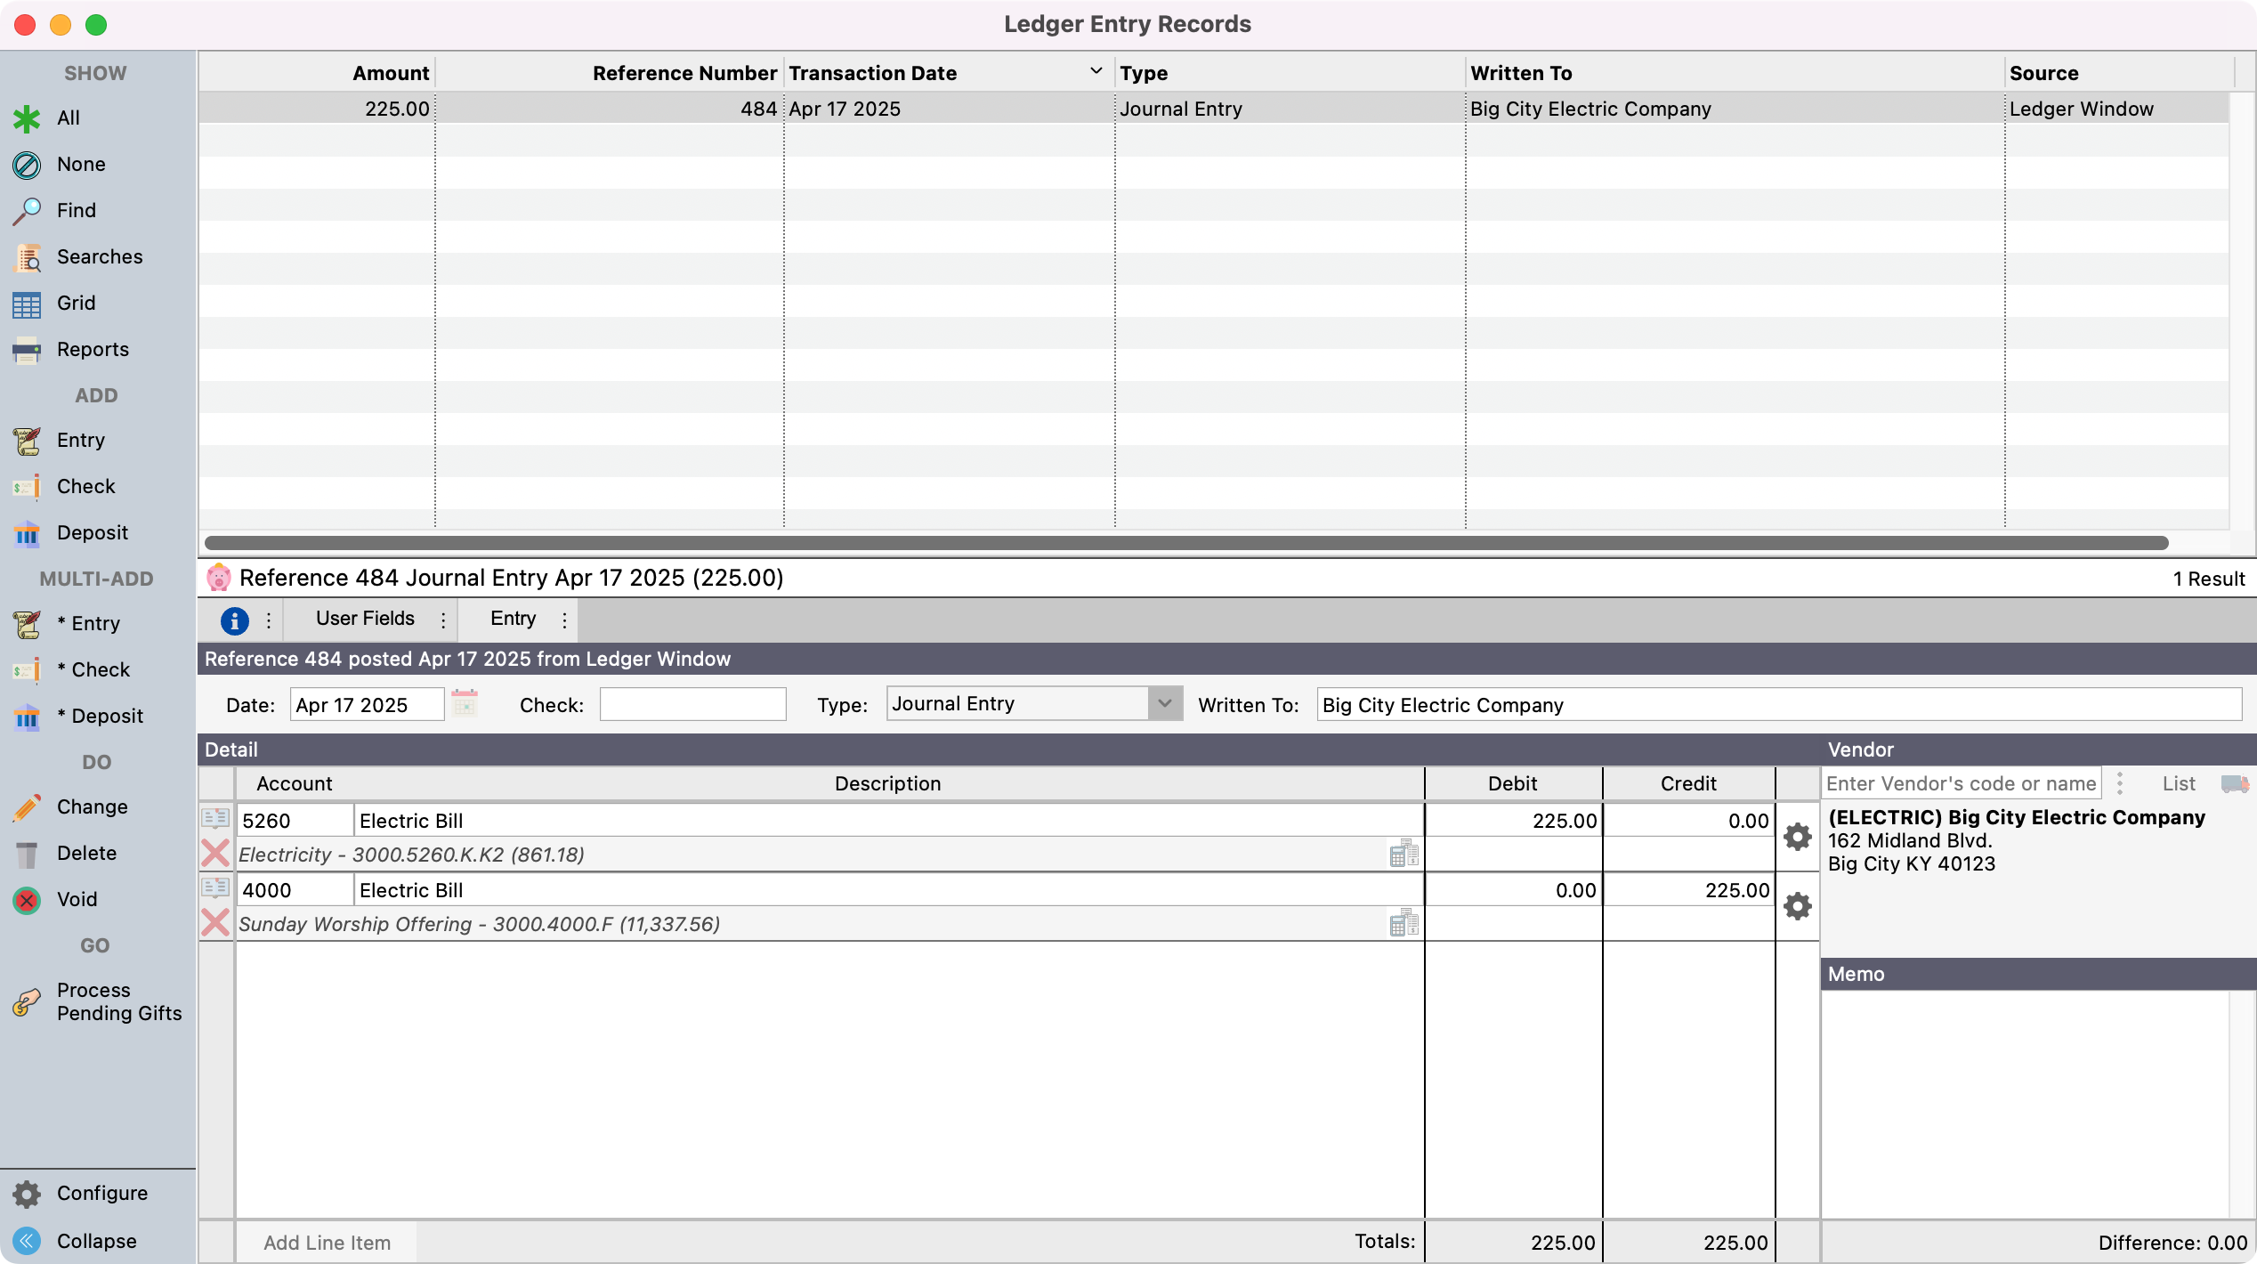Click the vendor truck icon
Screen dimensions: 2257x1264
2234,783
